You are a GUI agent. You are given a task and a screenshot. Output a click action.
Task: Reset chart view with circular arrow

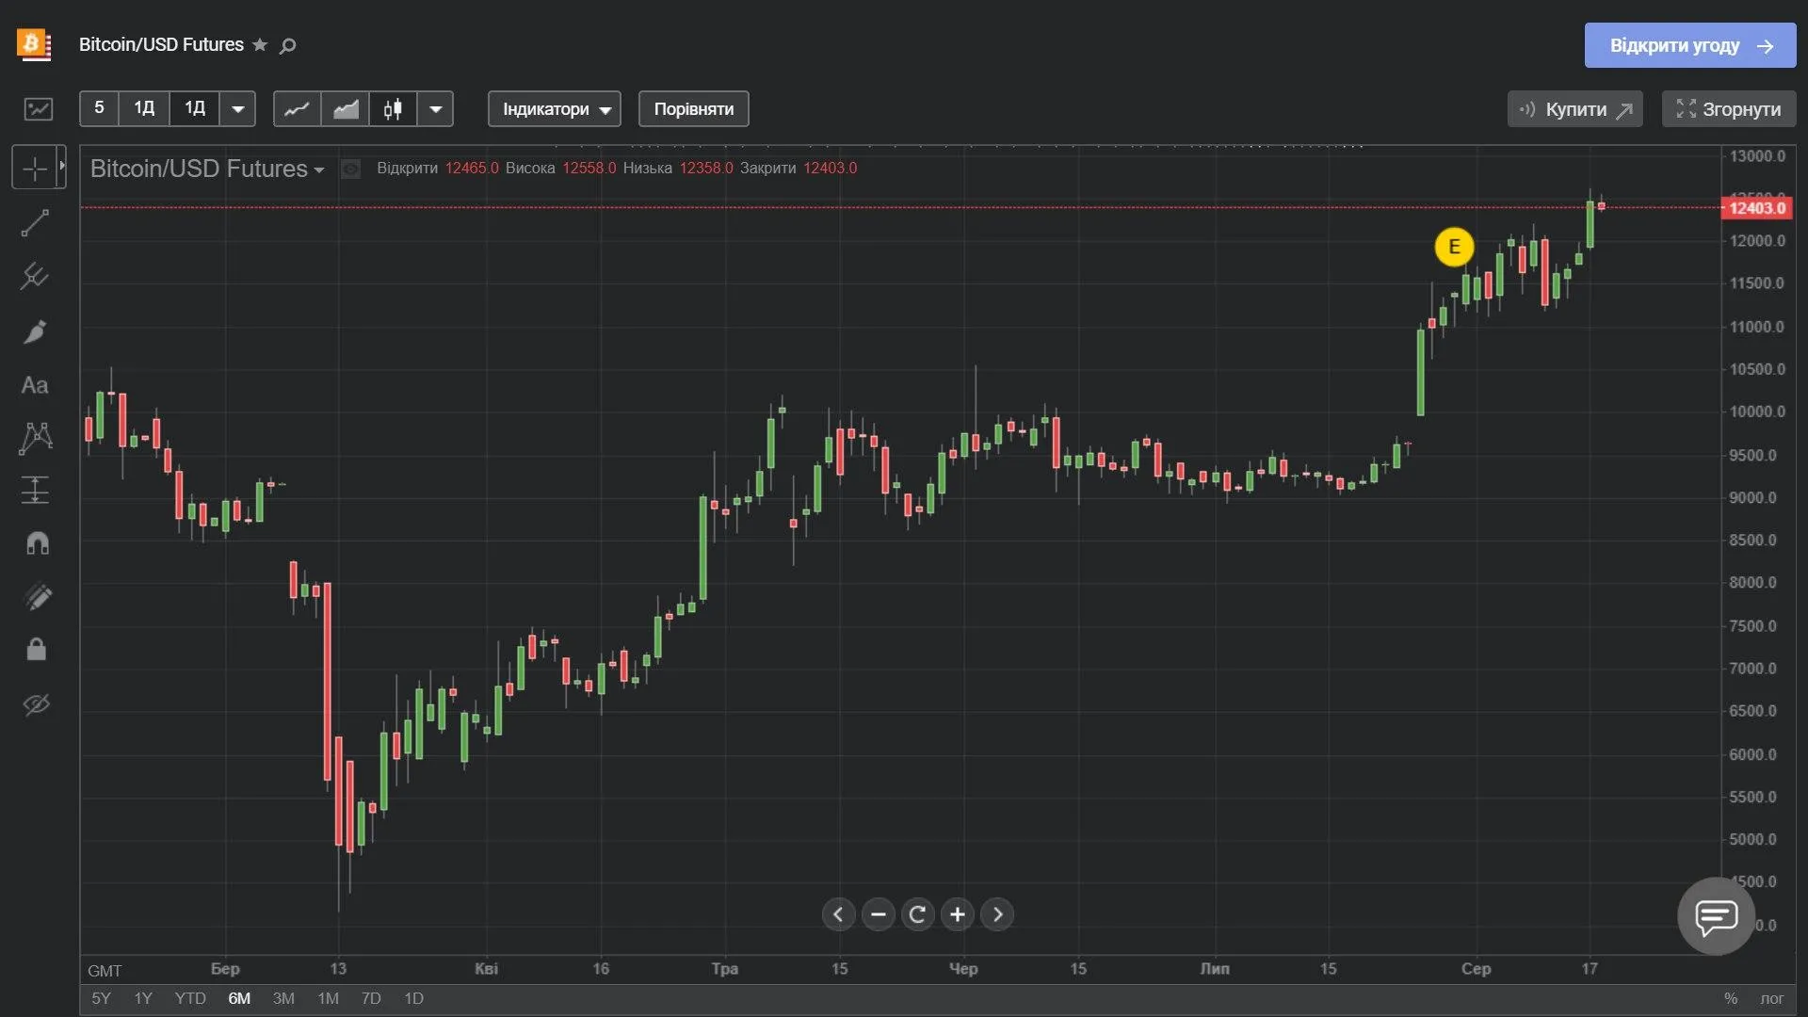pos(918,914)
